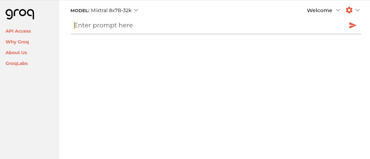Click blank header space between model and Welcome
This screenshot has height=159, width=370.
(x=222, y=10)
